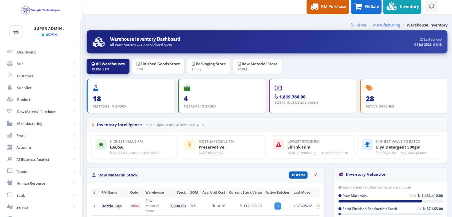Click the Stock chart sidebar icon
Image resolution: width=452 pixels, height=217 pixels.
coord(10,135)
